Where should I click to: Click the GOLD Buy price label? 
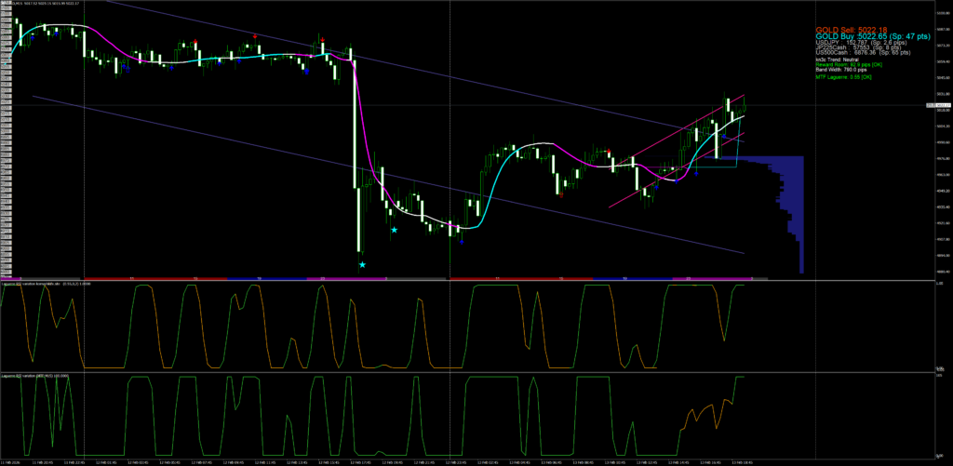click(x=872, y=37)
